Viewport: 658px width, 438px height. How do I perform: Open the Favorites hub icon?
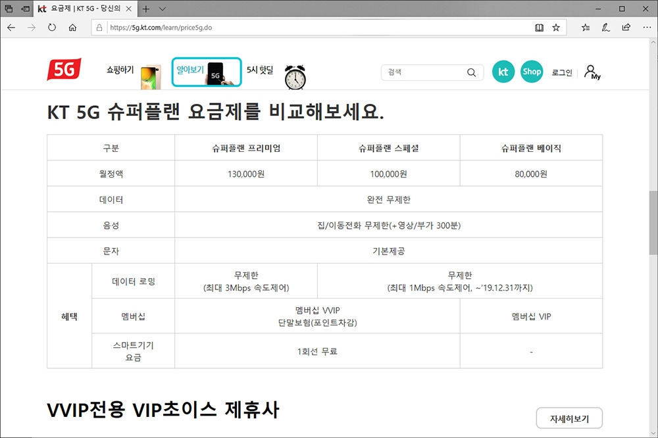point(586,28)
